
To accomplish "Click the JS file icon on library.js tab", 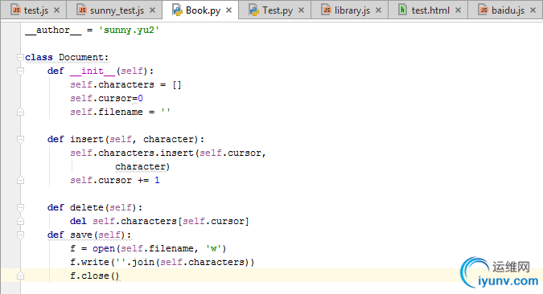I will [x=327, y=10].
